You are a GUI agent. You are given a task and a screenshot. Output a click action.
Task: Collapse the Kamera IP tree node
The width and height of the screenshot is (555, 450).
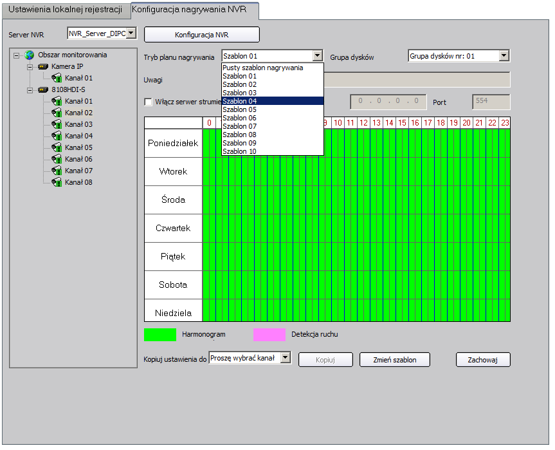30,67
